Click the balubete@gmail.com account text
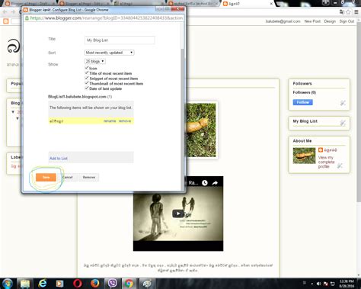Screen dimensions: 361x289 coord(283,21)
